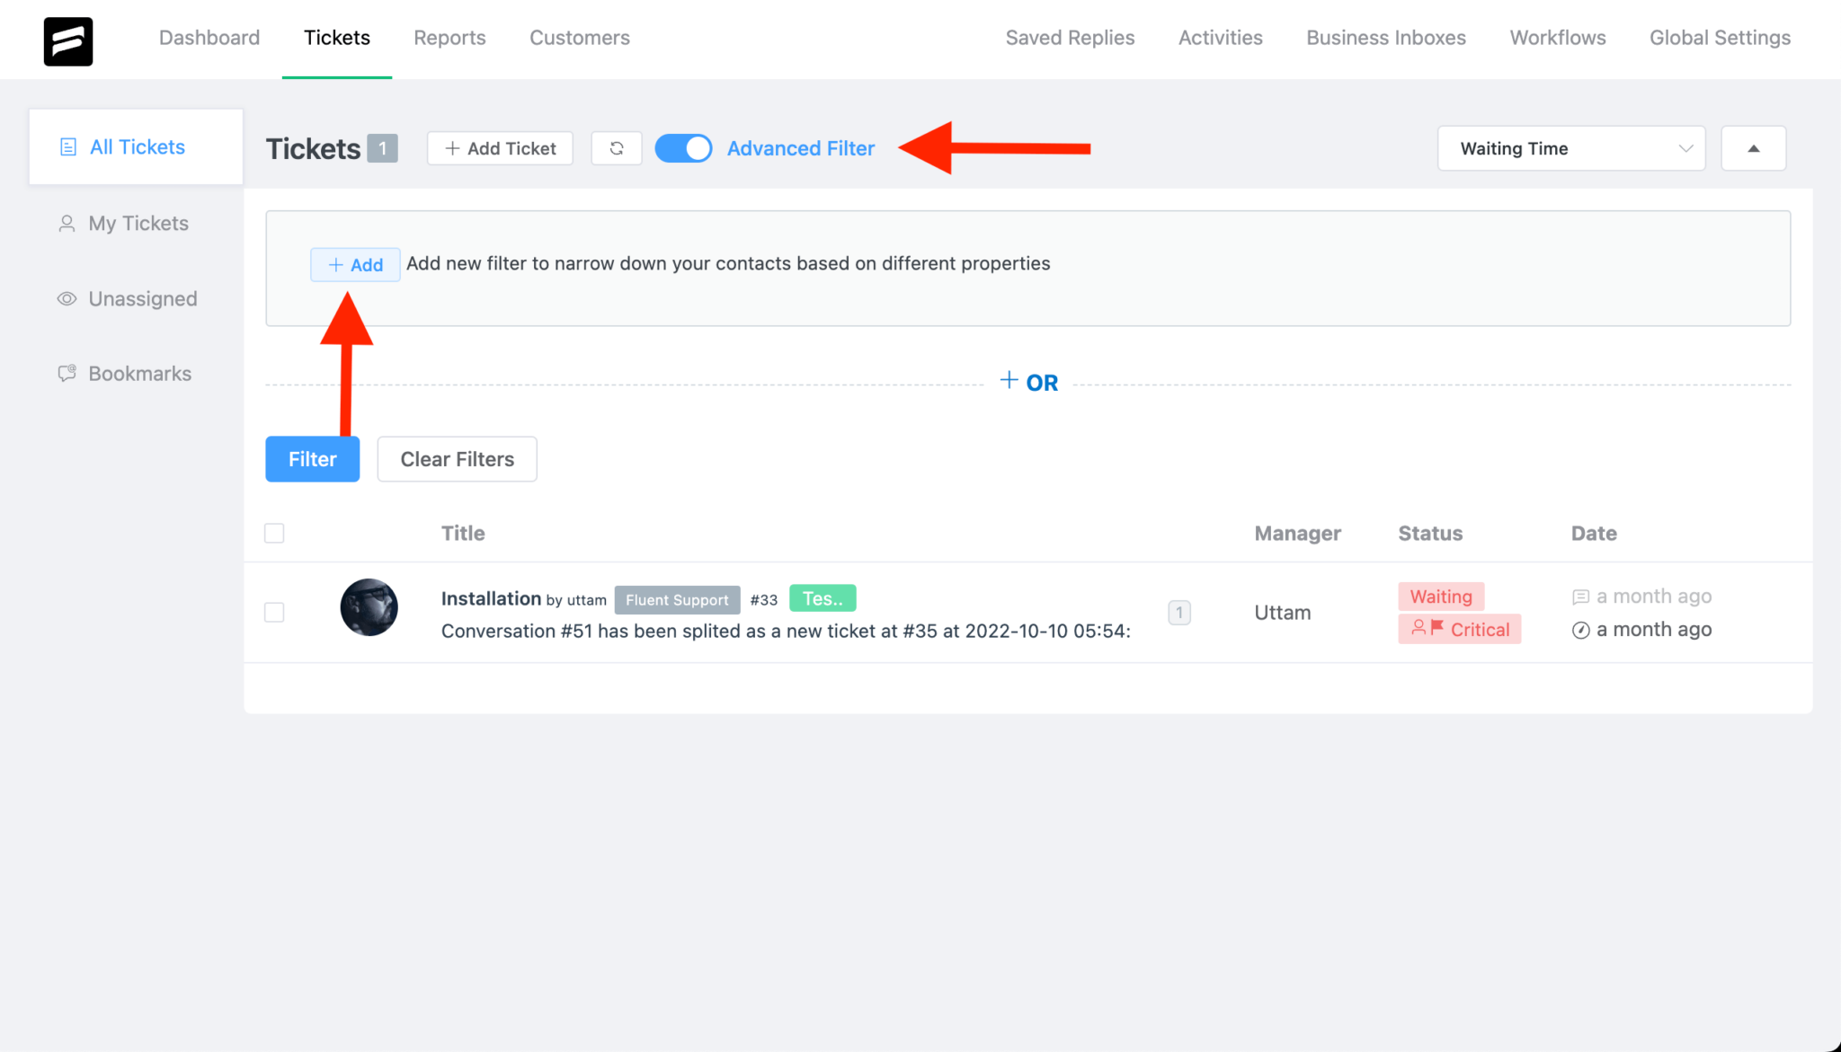Click the Fluent Support logo icon
The height and width of the screenshot is (1052, 1841).
[x=68, y=40]
